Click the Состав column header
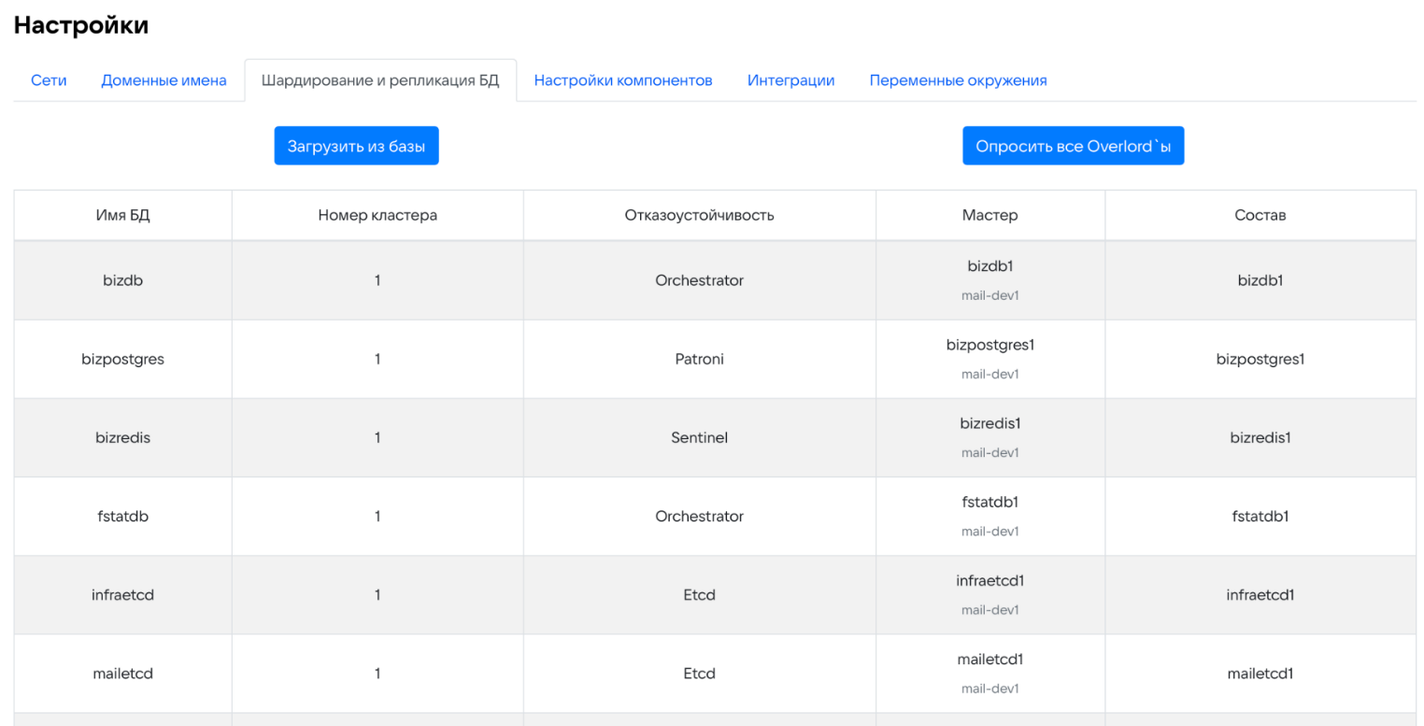Image resolution: width=1424 pixels, height=726 pixels. tap(1260, 215)
